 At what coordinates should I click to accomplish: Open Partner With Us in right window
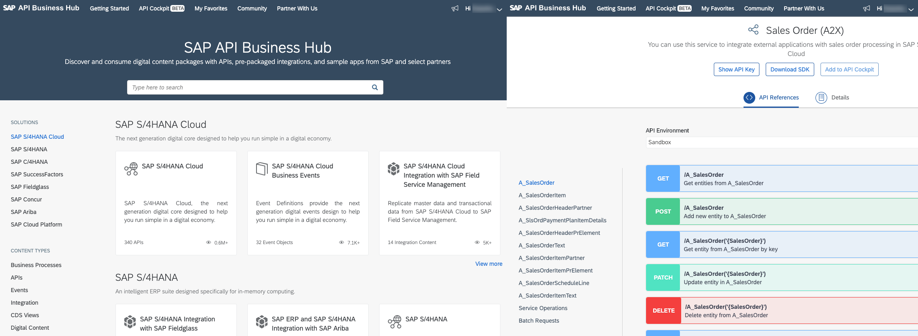pyautogui.click(x=804, y=8)
